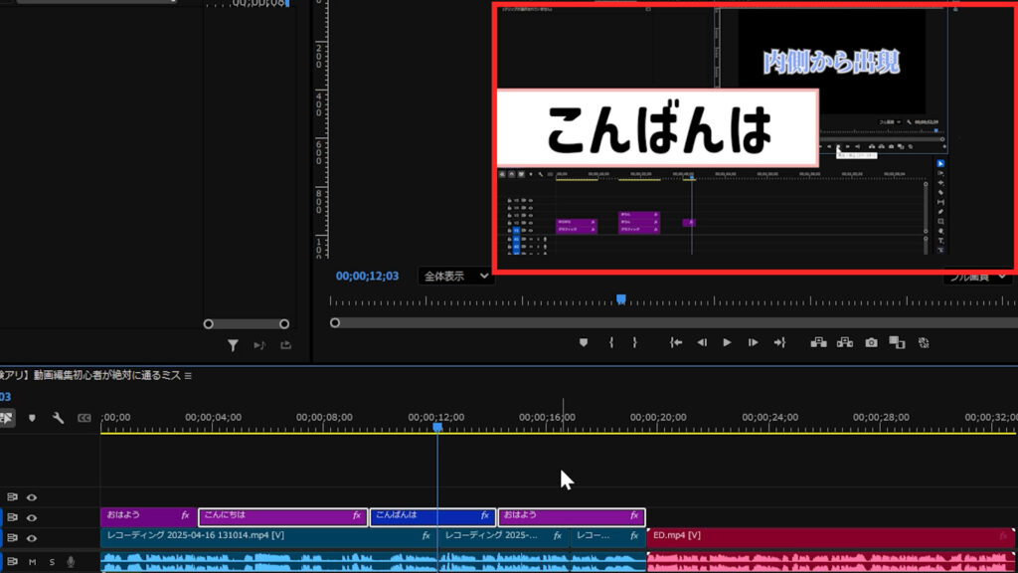
Task: Select the こんばんは graphic clip
Action: [x=433, y=517]
